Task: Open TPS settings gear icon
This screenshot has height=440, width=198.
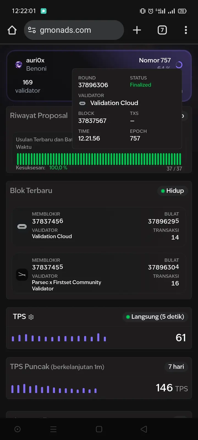Action: (31, 317)
